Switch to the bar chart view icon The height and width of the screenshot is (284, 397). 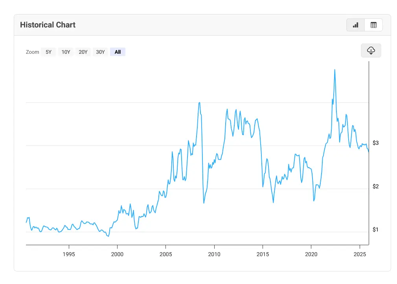click(x=356, y=25)
